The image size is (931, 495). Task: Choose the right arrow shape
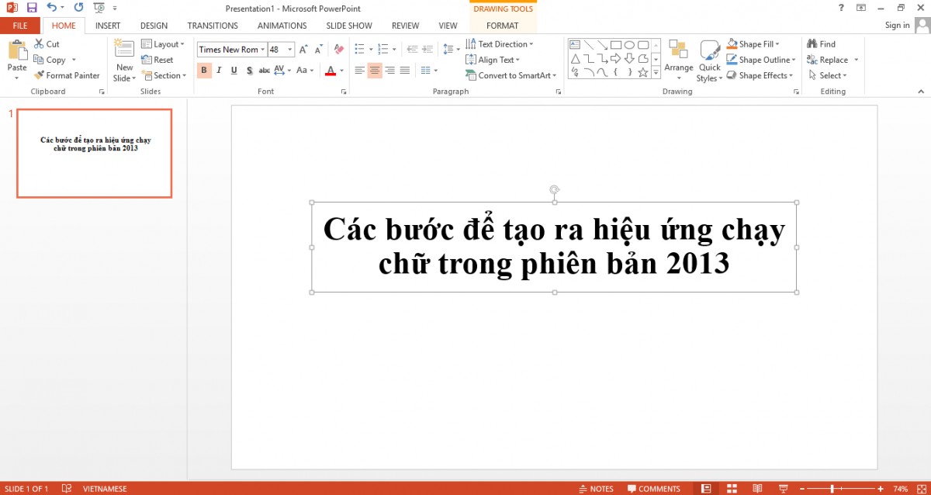(x=615, y=58)
